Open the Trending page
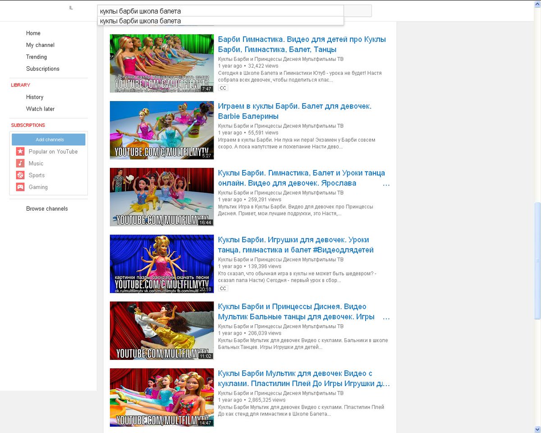 [x=37, y=57]
